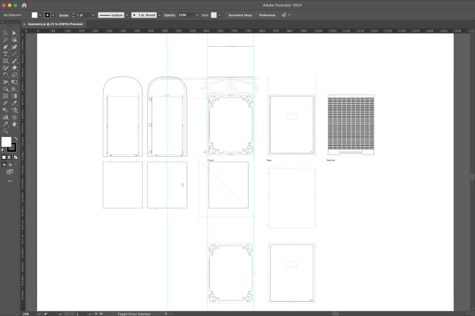Screen dimensions: 475x316
Task: Click the white fill swatch in control bar
Action: point(34,15)
